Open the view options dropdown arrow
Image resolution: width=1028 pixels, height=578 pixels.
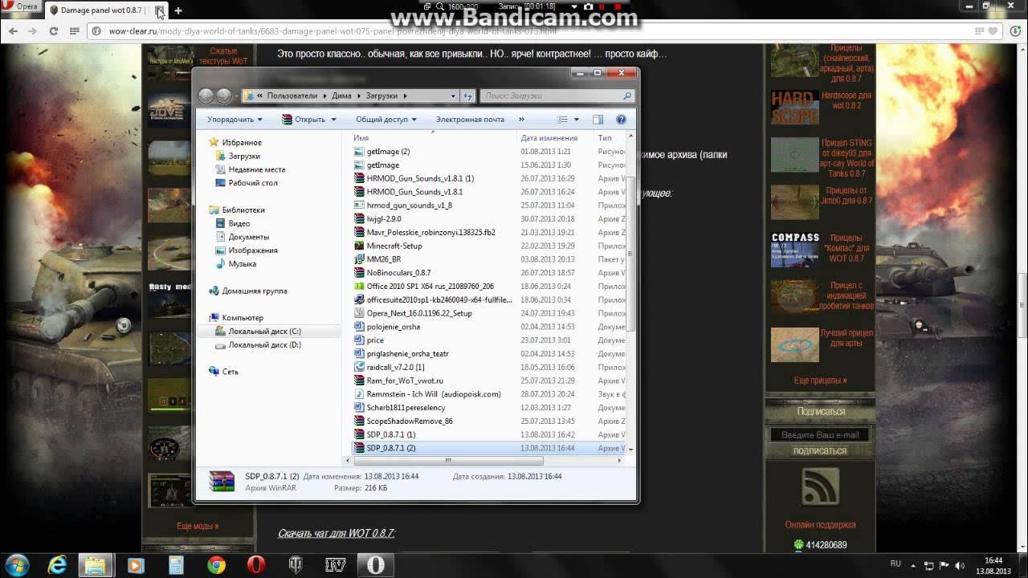[x=576, y=120]
